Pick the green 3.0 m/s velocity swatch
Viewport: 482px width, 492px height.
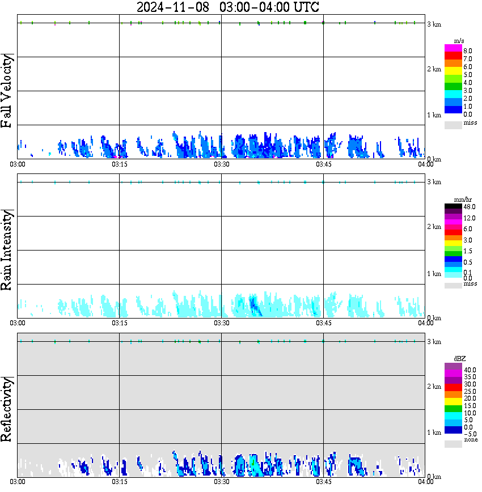(x=453, y=87)
